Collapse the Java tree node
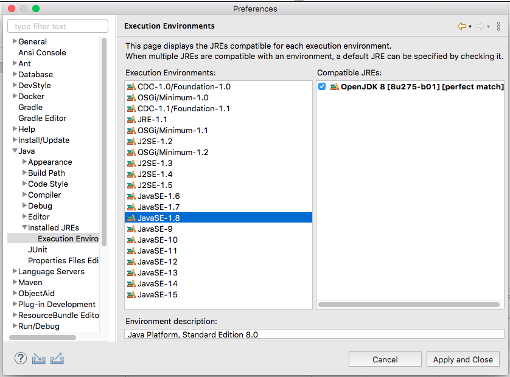This screenshot has height=377, width=510. click(15, 151)
